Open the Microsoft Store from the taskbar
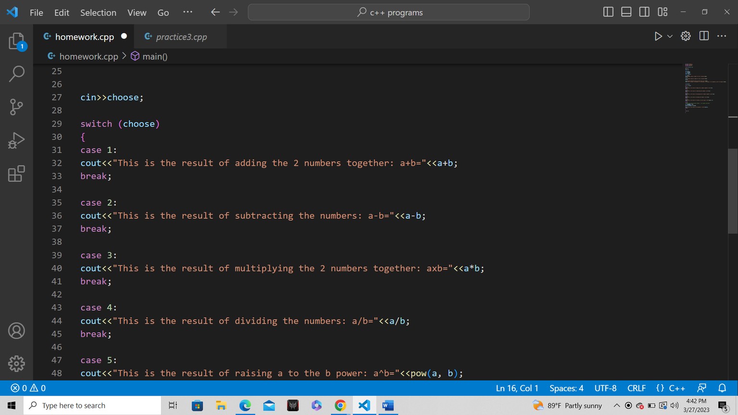The width and height of the screenshot is (738, 415). pyautogui.click(x=197, y=405)
